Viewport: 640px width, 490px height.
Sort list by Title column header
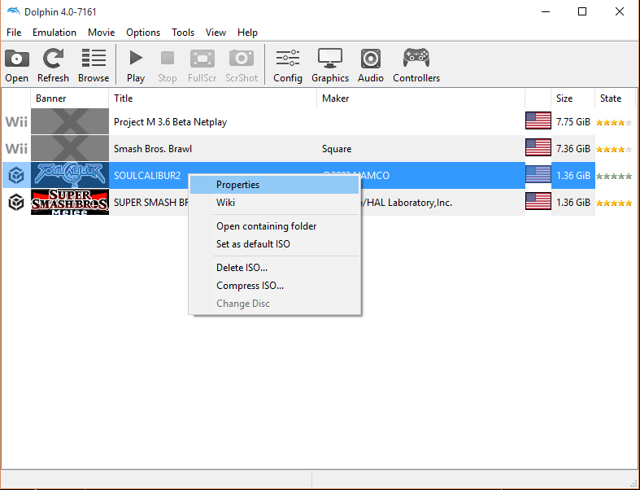click(212, 98)
